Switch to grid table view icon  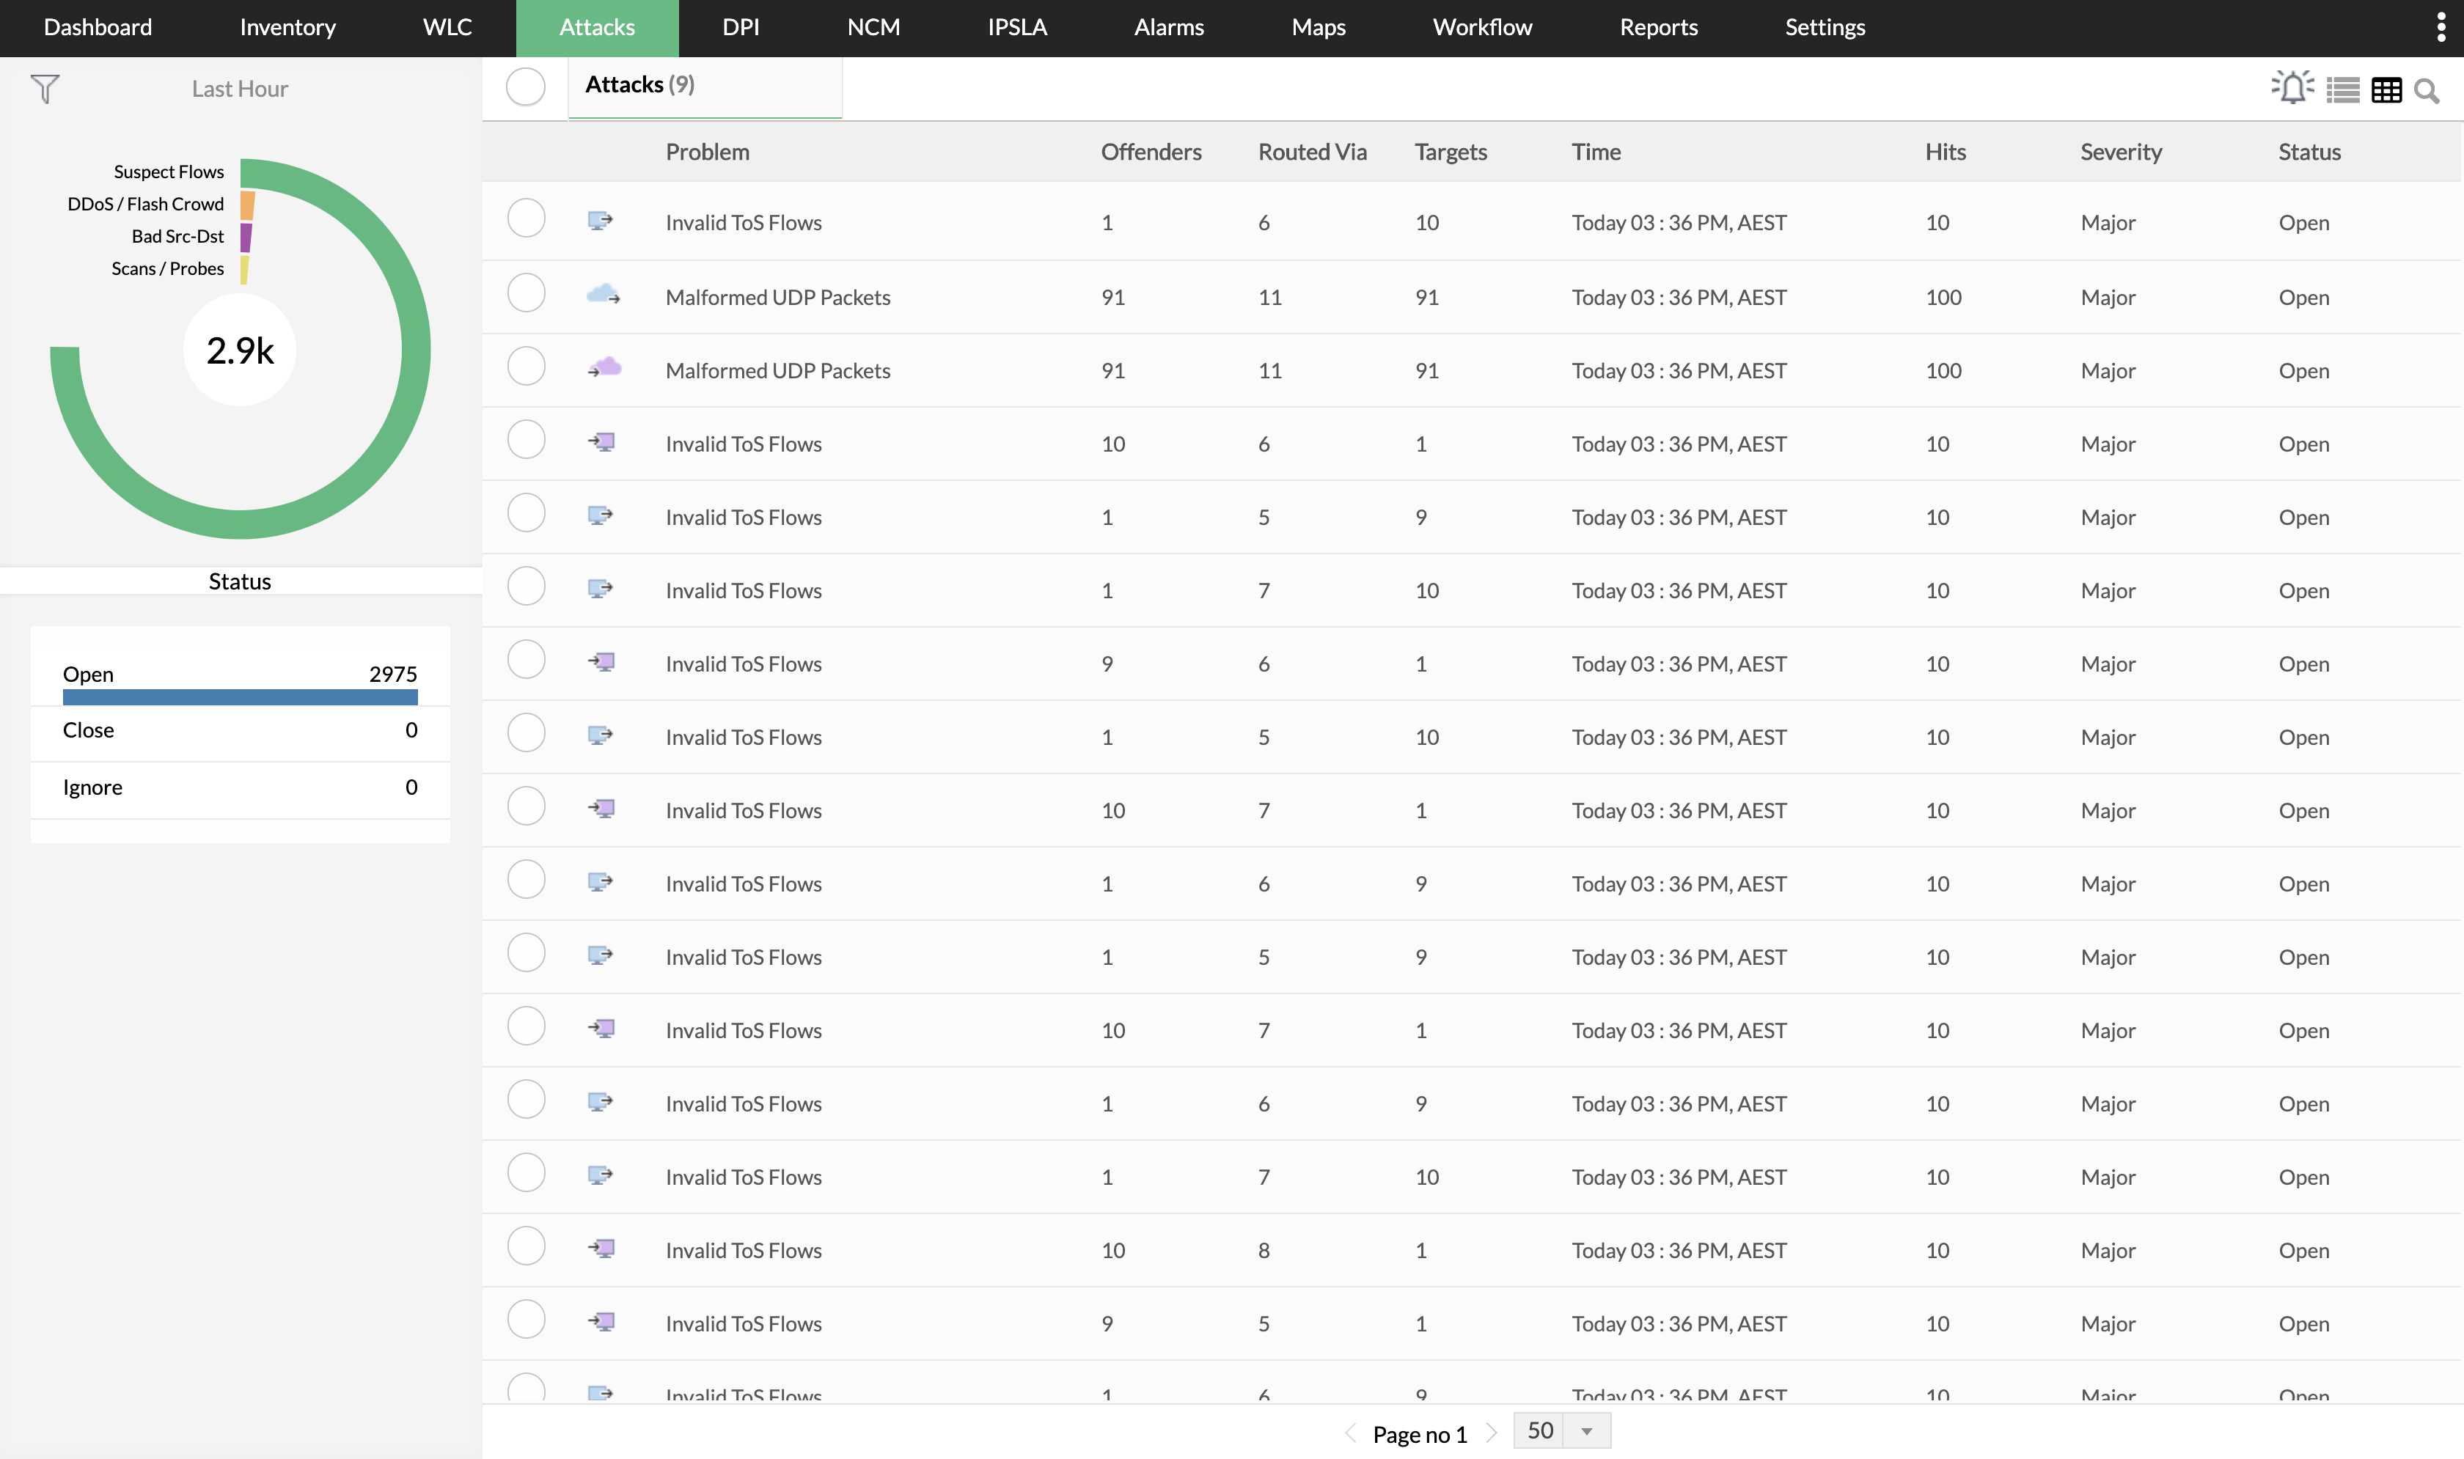coord(2386,90)
